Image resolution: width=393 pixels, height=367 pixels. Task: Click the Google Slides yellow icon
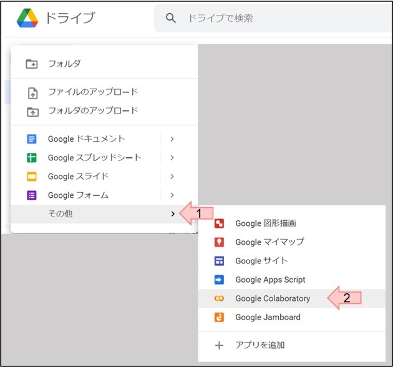(32, 177)
